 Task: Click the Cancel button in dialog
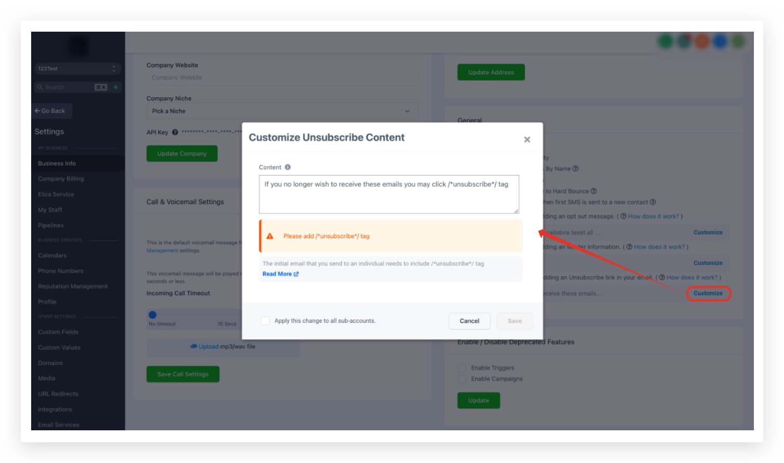[469, 321]
